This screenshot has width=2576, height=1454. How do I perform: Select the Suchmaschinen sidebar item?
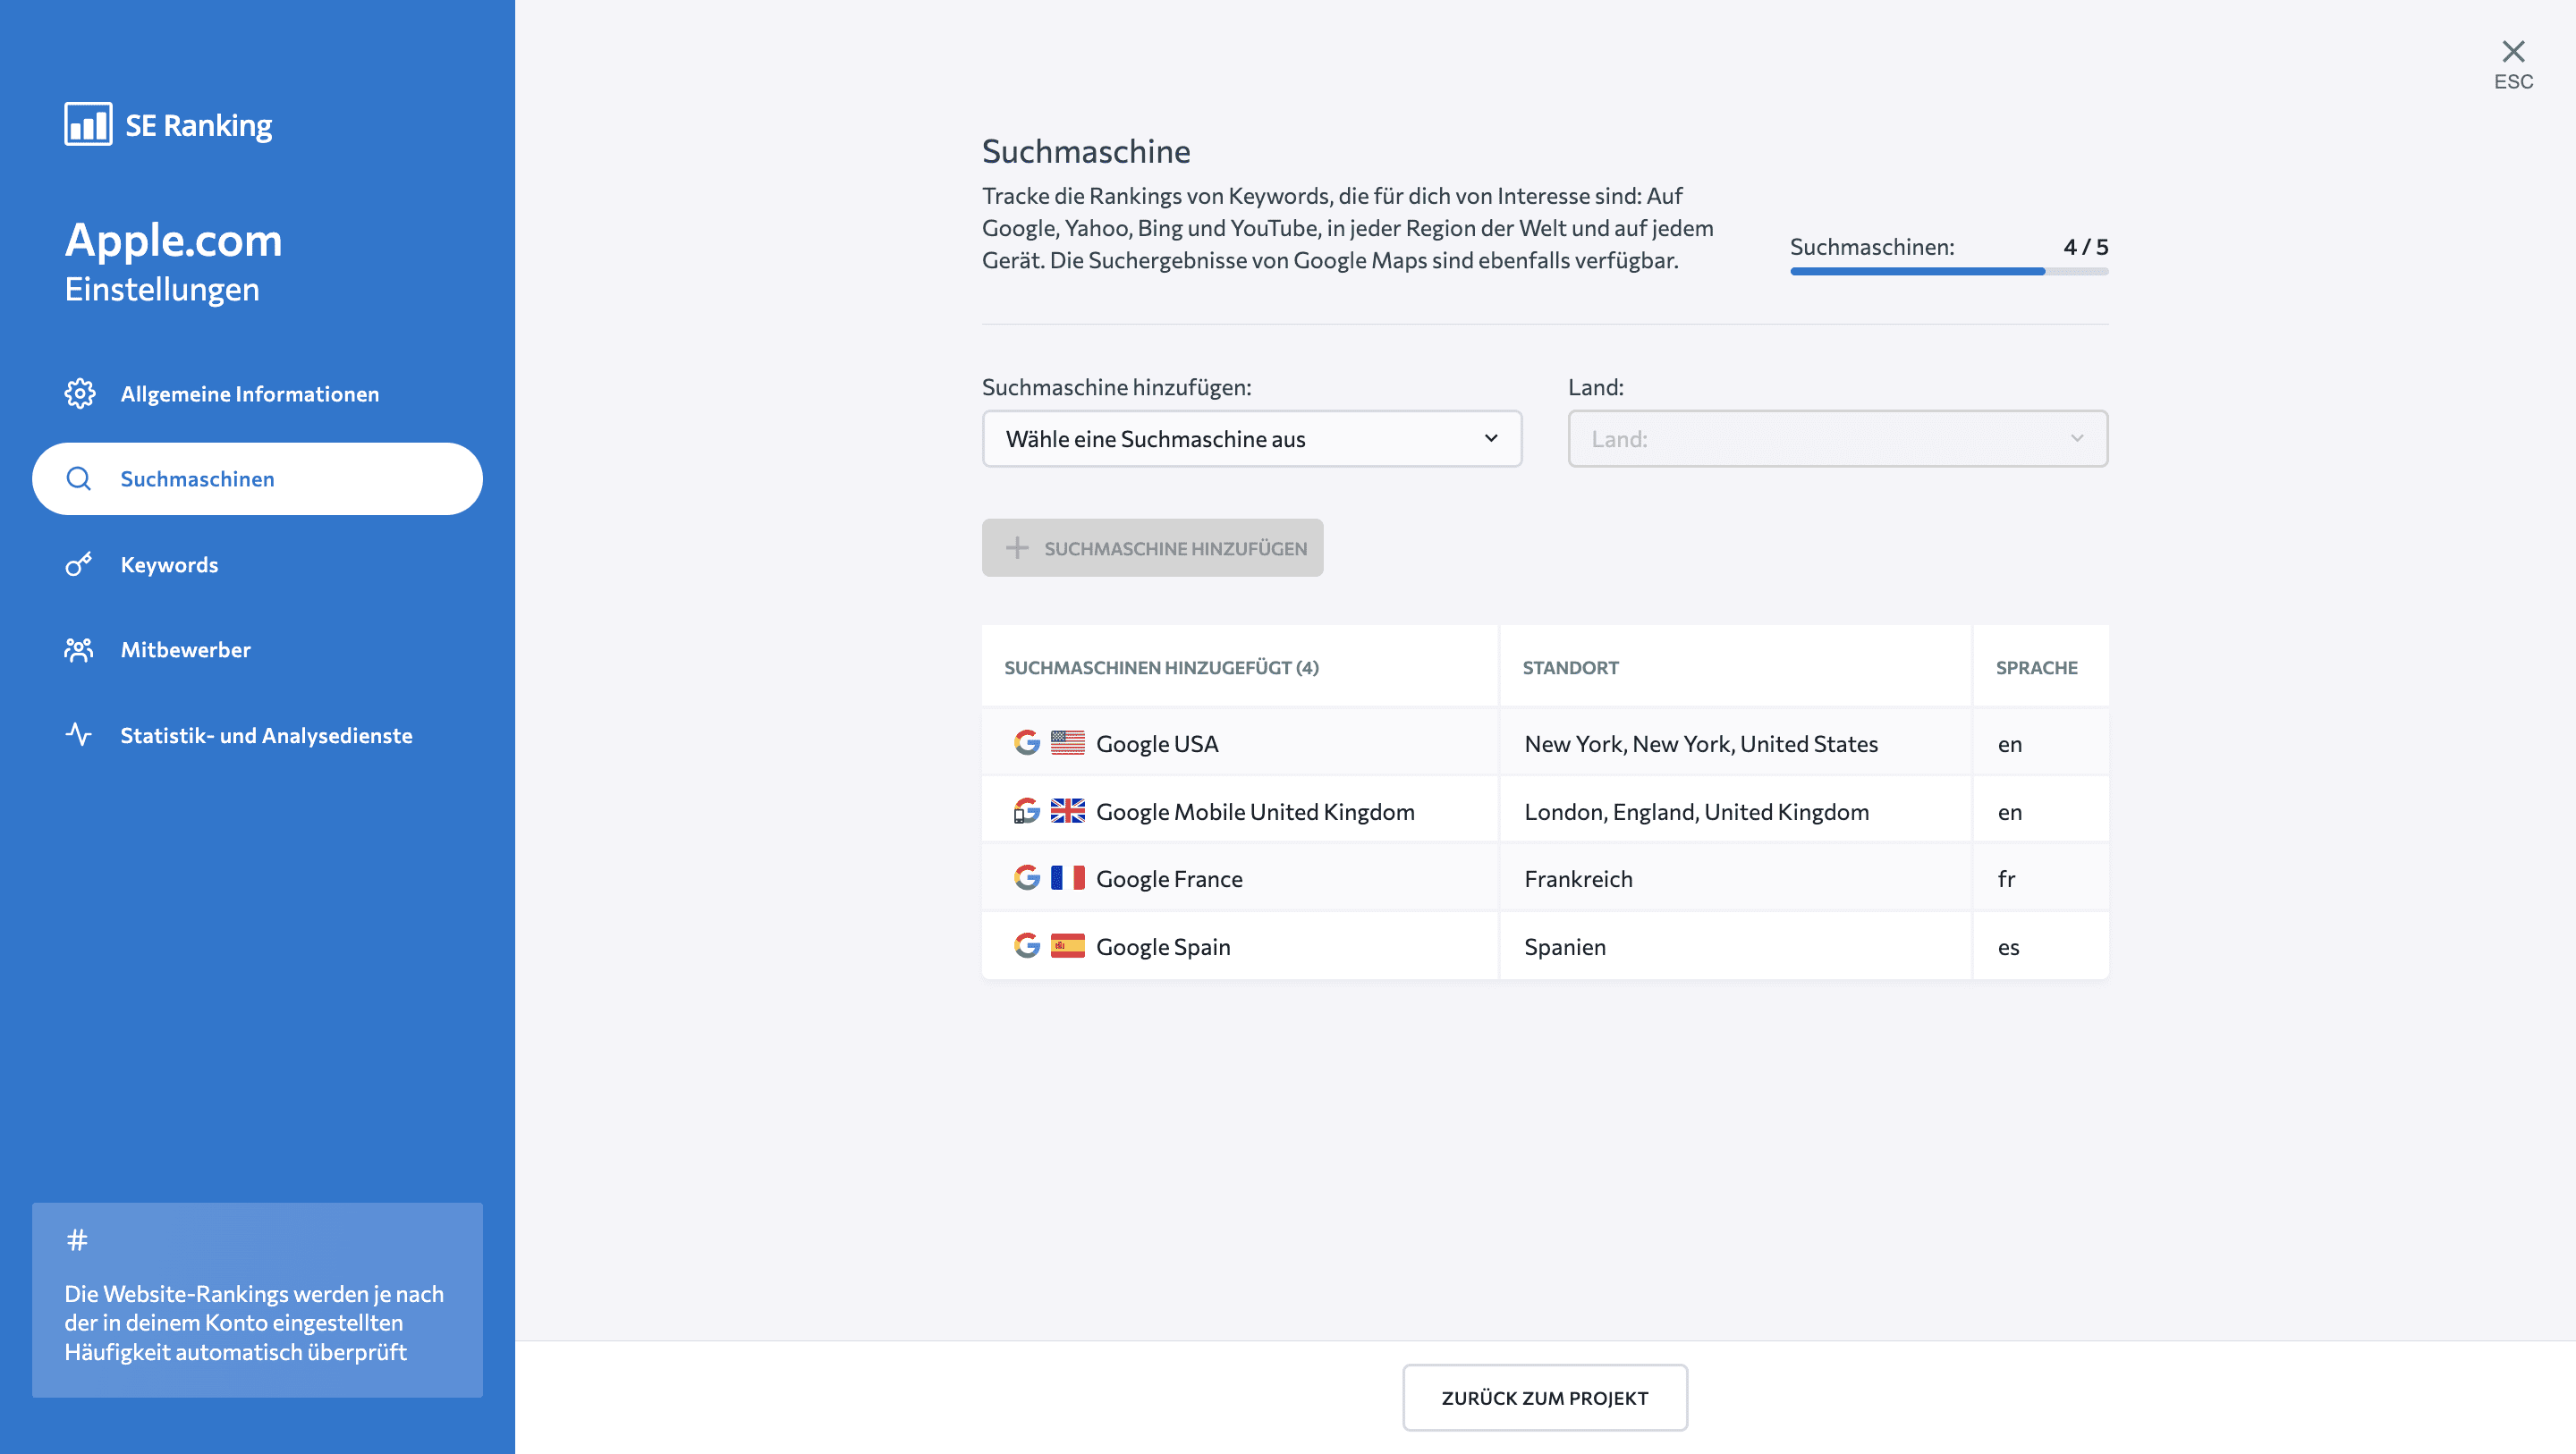[257, 479]
